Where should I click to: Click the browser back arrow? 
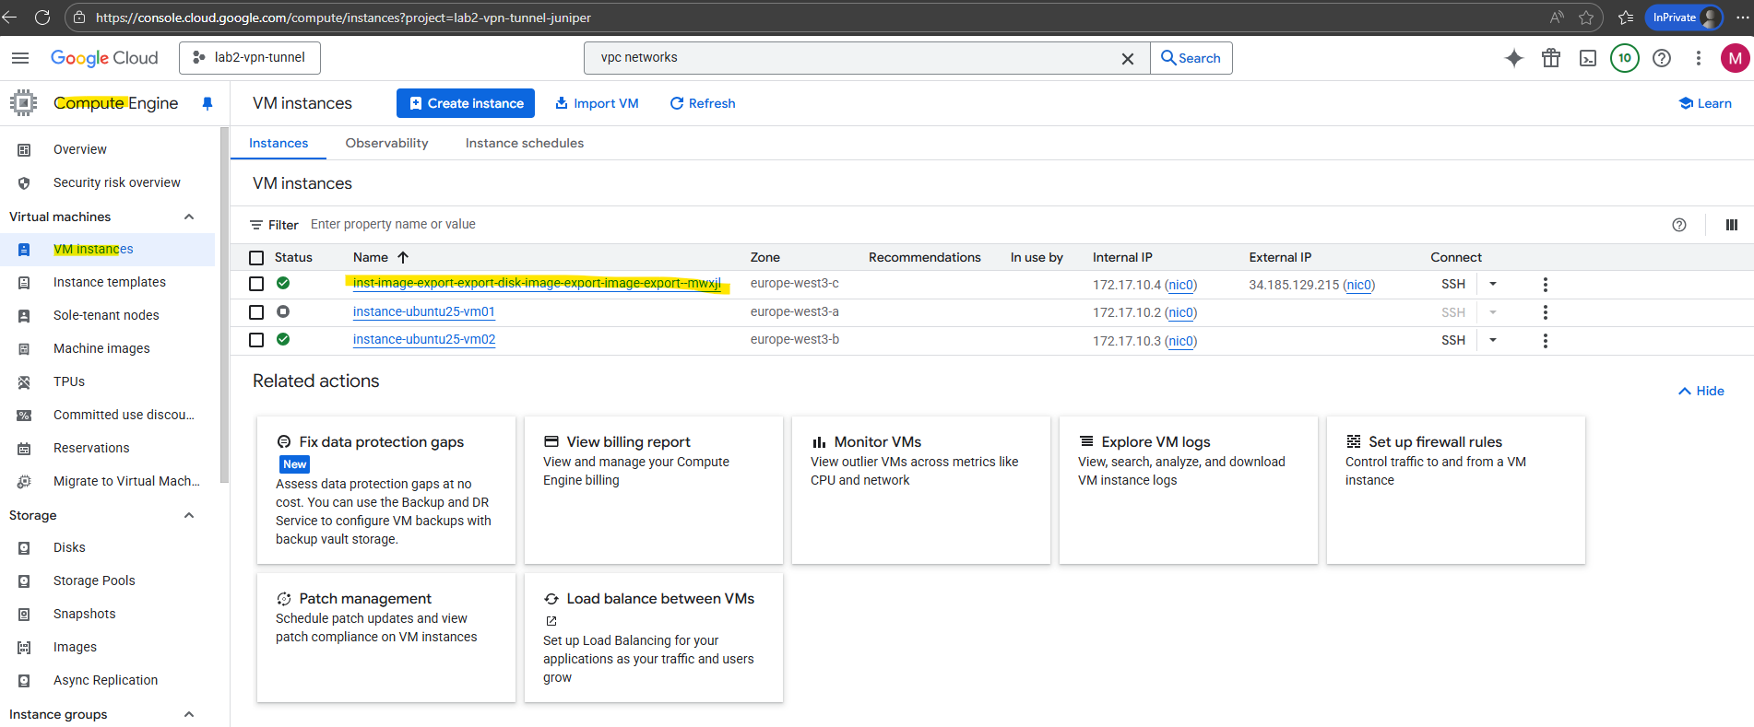click(9, 18)
